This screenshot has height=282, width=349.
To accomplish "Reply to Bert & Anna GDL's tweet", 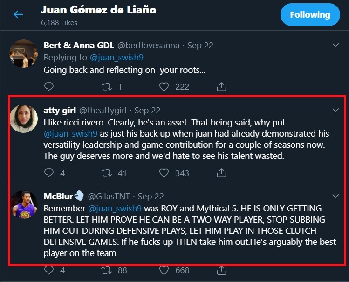I will (49, 86).
